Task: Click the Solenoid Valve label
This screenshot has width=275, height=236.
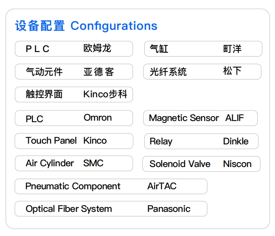Action: point(180,164)
